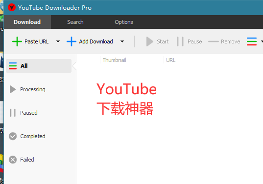This screenshot has height=184, width=263.
Task: Show Paused downloads in sidebar
Action: pyautogui.click(x=29, y=113)
